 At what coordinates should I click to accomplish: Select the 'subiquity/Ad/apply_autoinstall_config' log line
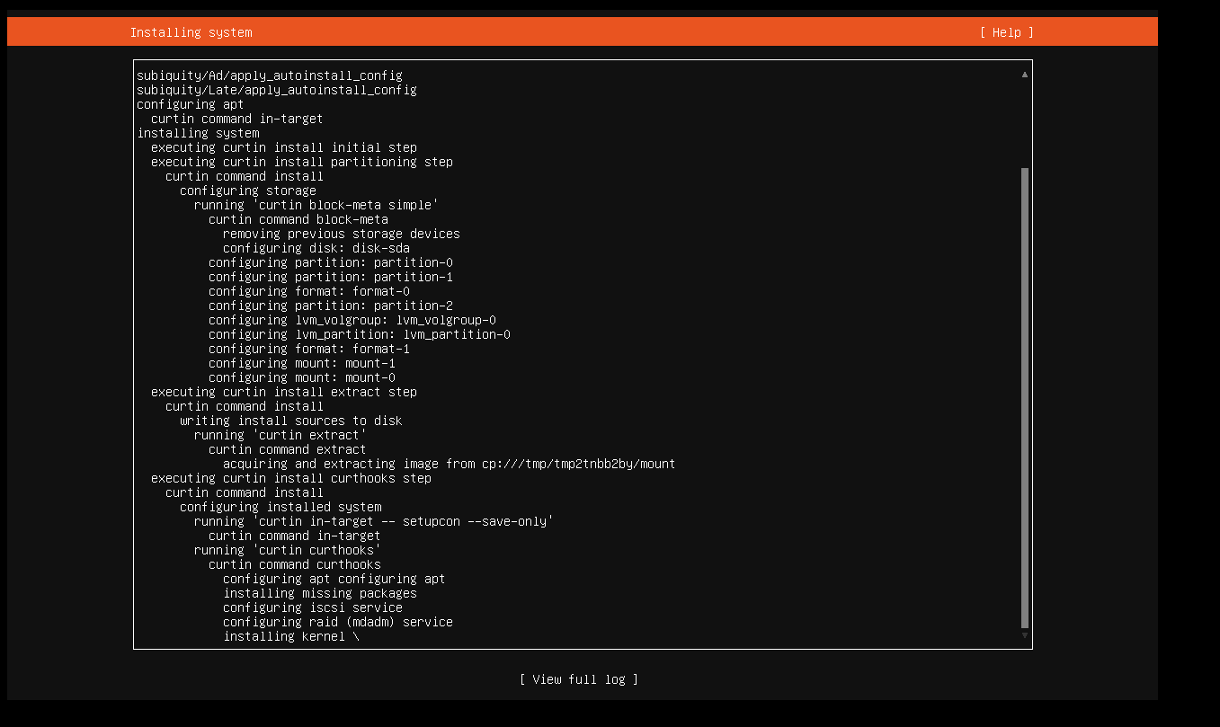pyautogui.click(x=270, y=75)
